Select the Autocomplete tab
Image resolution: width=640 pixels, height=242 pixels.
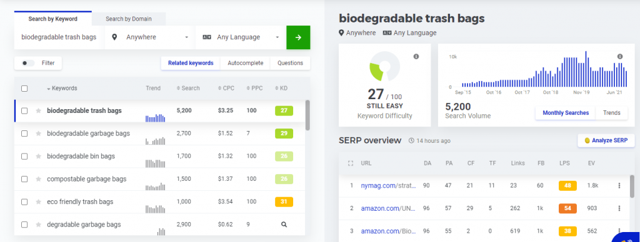[245, 63]
